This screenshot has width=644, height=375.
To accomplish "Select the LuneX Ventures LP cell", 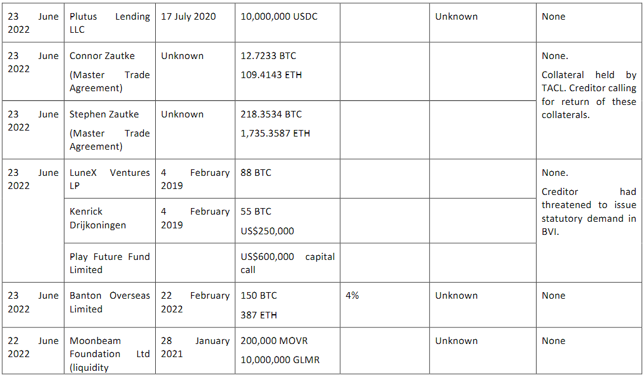I will point(110,179).
